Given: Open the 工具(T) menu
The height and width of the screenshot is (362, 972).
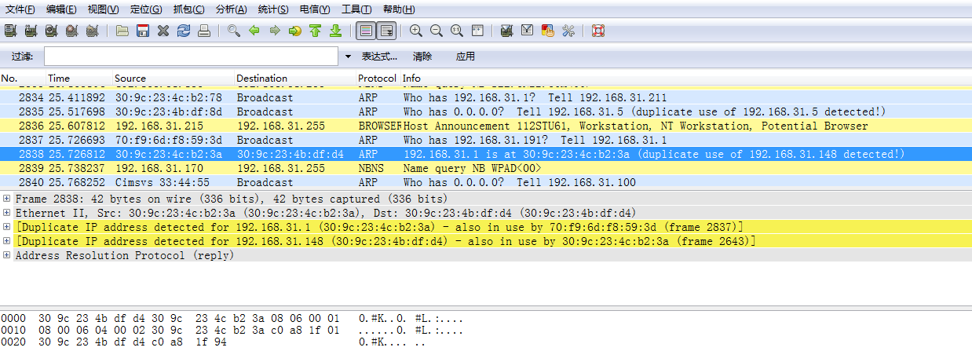Looking at the screenshot, I should tap(357, 9).
